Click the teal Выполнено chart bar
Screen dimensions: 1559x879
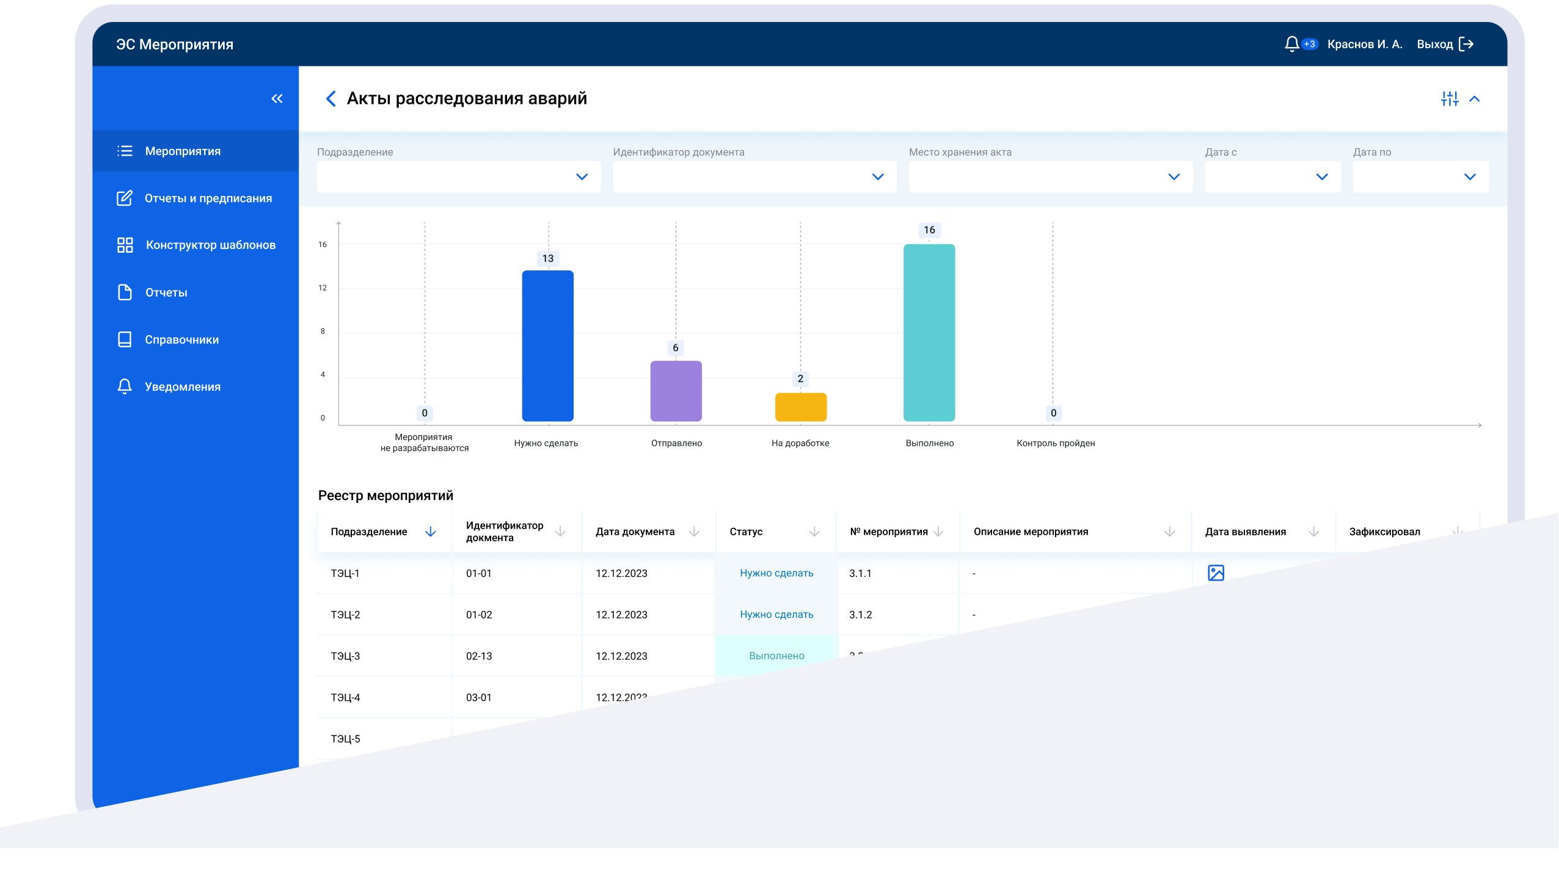(x=929, y=333)
